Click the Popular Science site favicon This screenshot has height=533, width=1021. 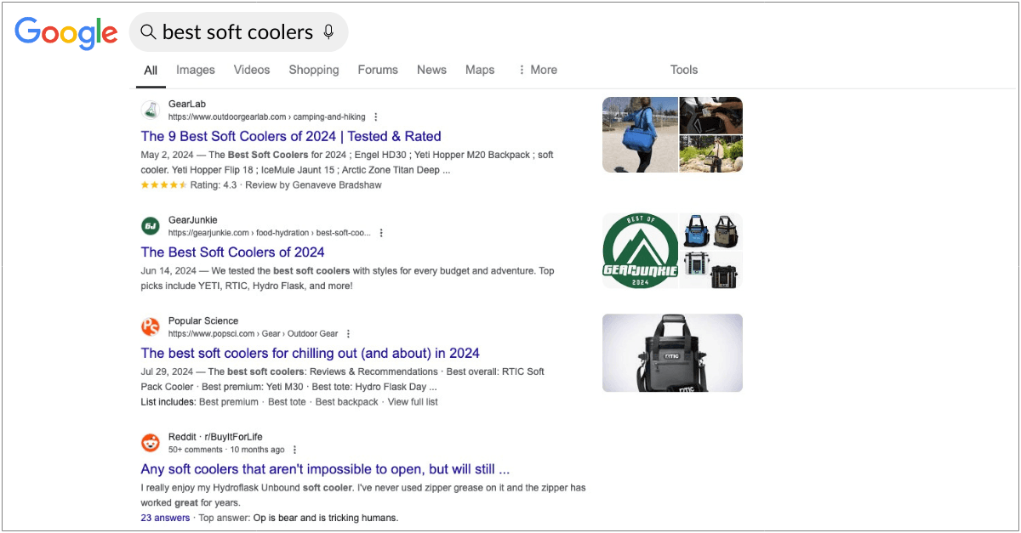pyautogui.click(x=151, y=327)
